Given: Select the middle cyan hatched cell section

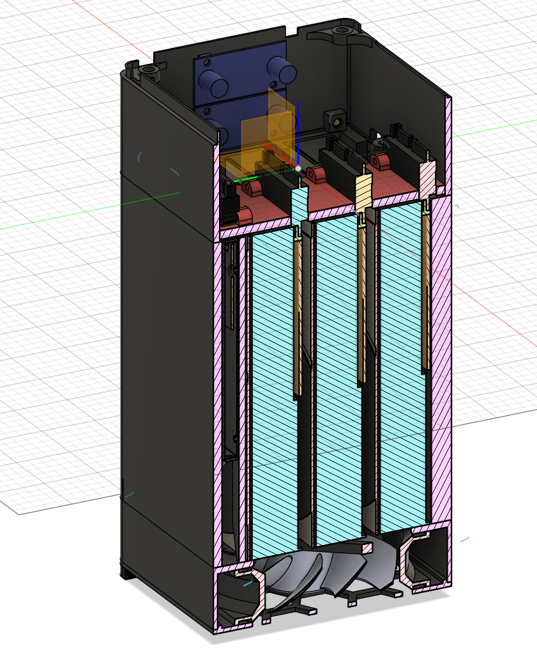Looking at the screenshot, I should click(x=338, y=381).
